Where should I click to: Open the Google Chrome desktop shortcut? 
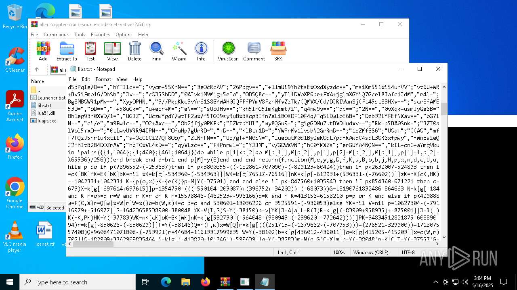15,193
